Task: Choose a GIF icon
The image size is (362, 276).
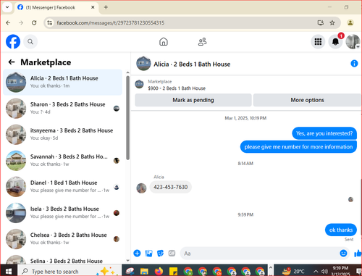Action: (x=172, y=254)
